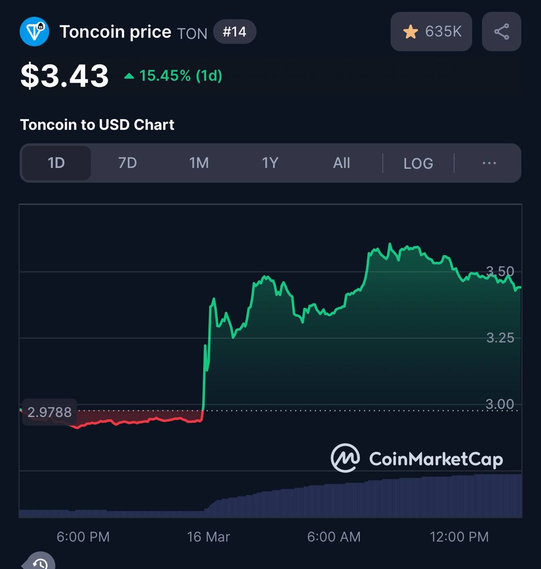Toggle the LOG scale chart option
Screen dimensions: 541x569
click(x=418, y=163)
